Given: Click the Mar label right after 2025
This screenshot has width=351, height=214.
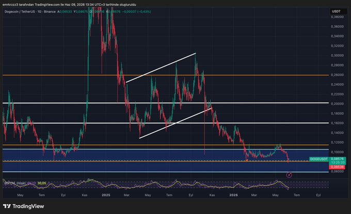Looking at the screenshot, I should 126,195.
